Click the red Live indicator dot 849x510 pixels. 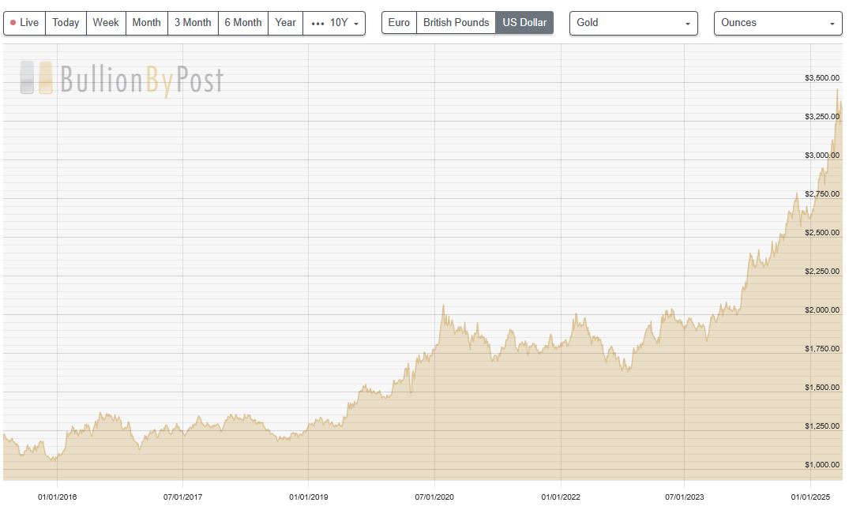click(x=13, y=23)
